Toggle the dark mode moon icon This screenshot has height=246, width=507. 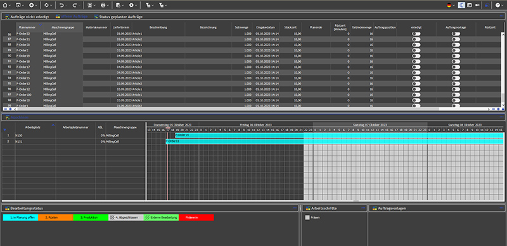462,5
